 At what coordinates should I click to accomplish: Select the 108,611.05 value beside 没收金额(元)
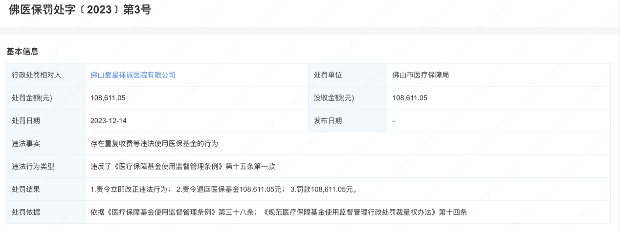tap(410, 98)
